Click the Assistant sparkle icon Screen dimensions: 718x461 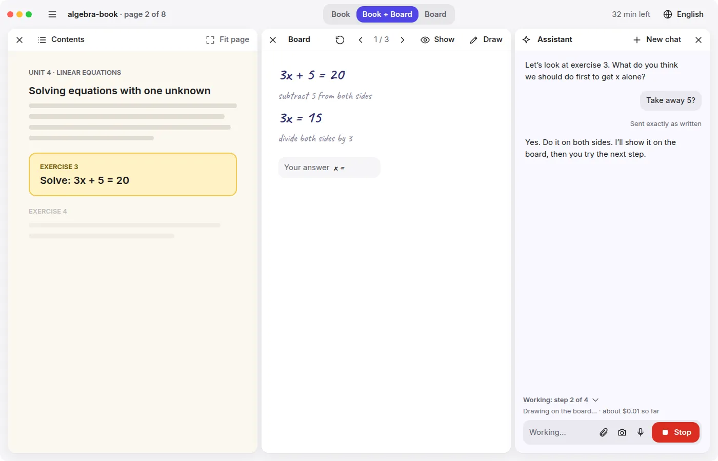(x=526, y=39)
